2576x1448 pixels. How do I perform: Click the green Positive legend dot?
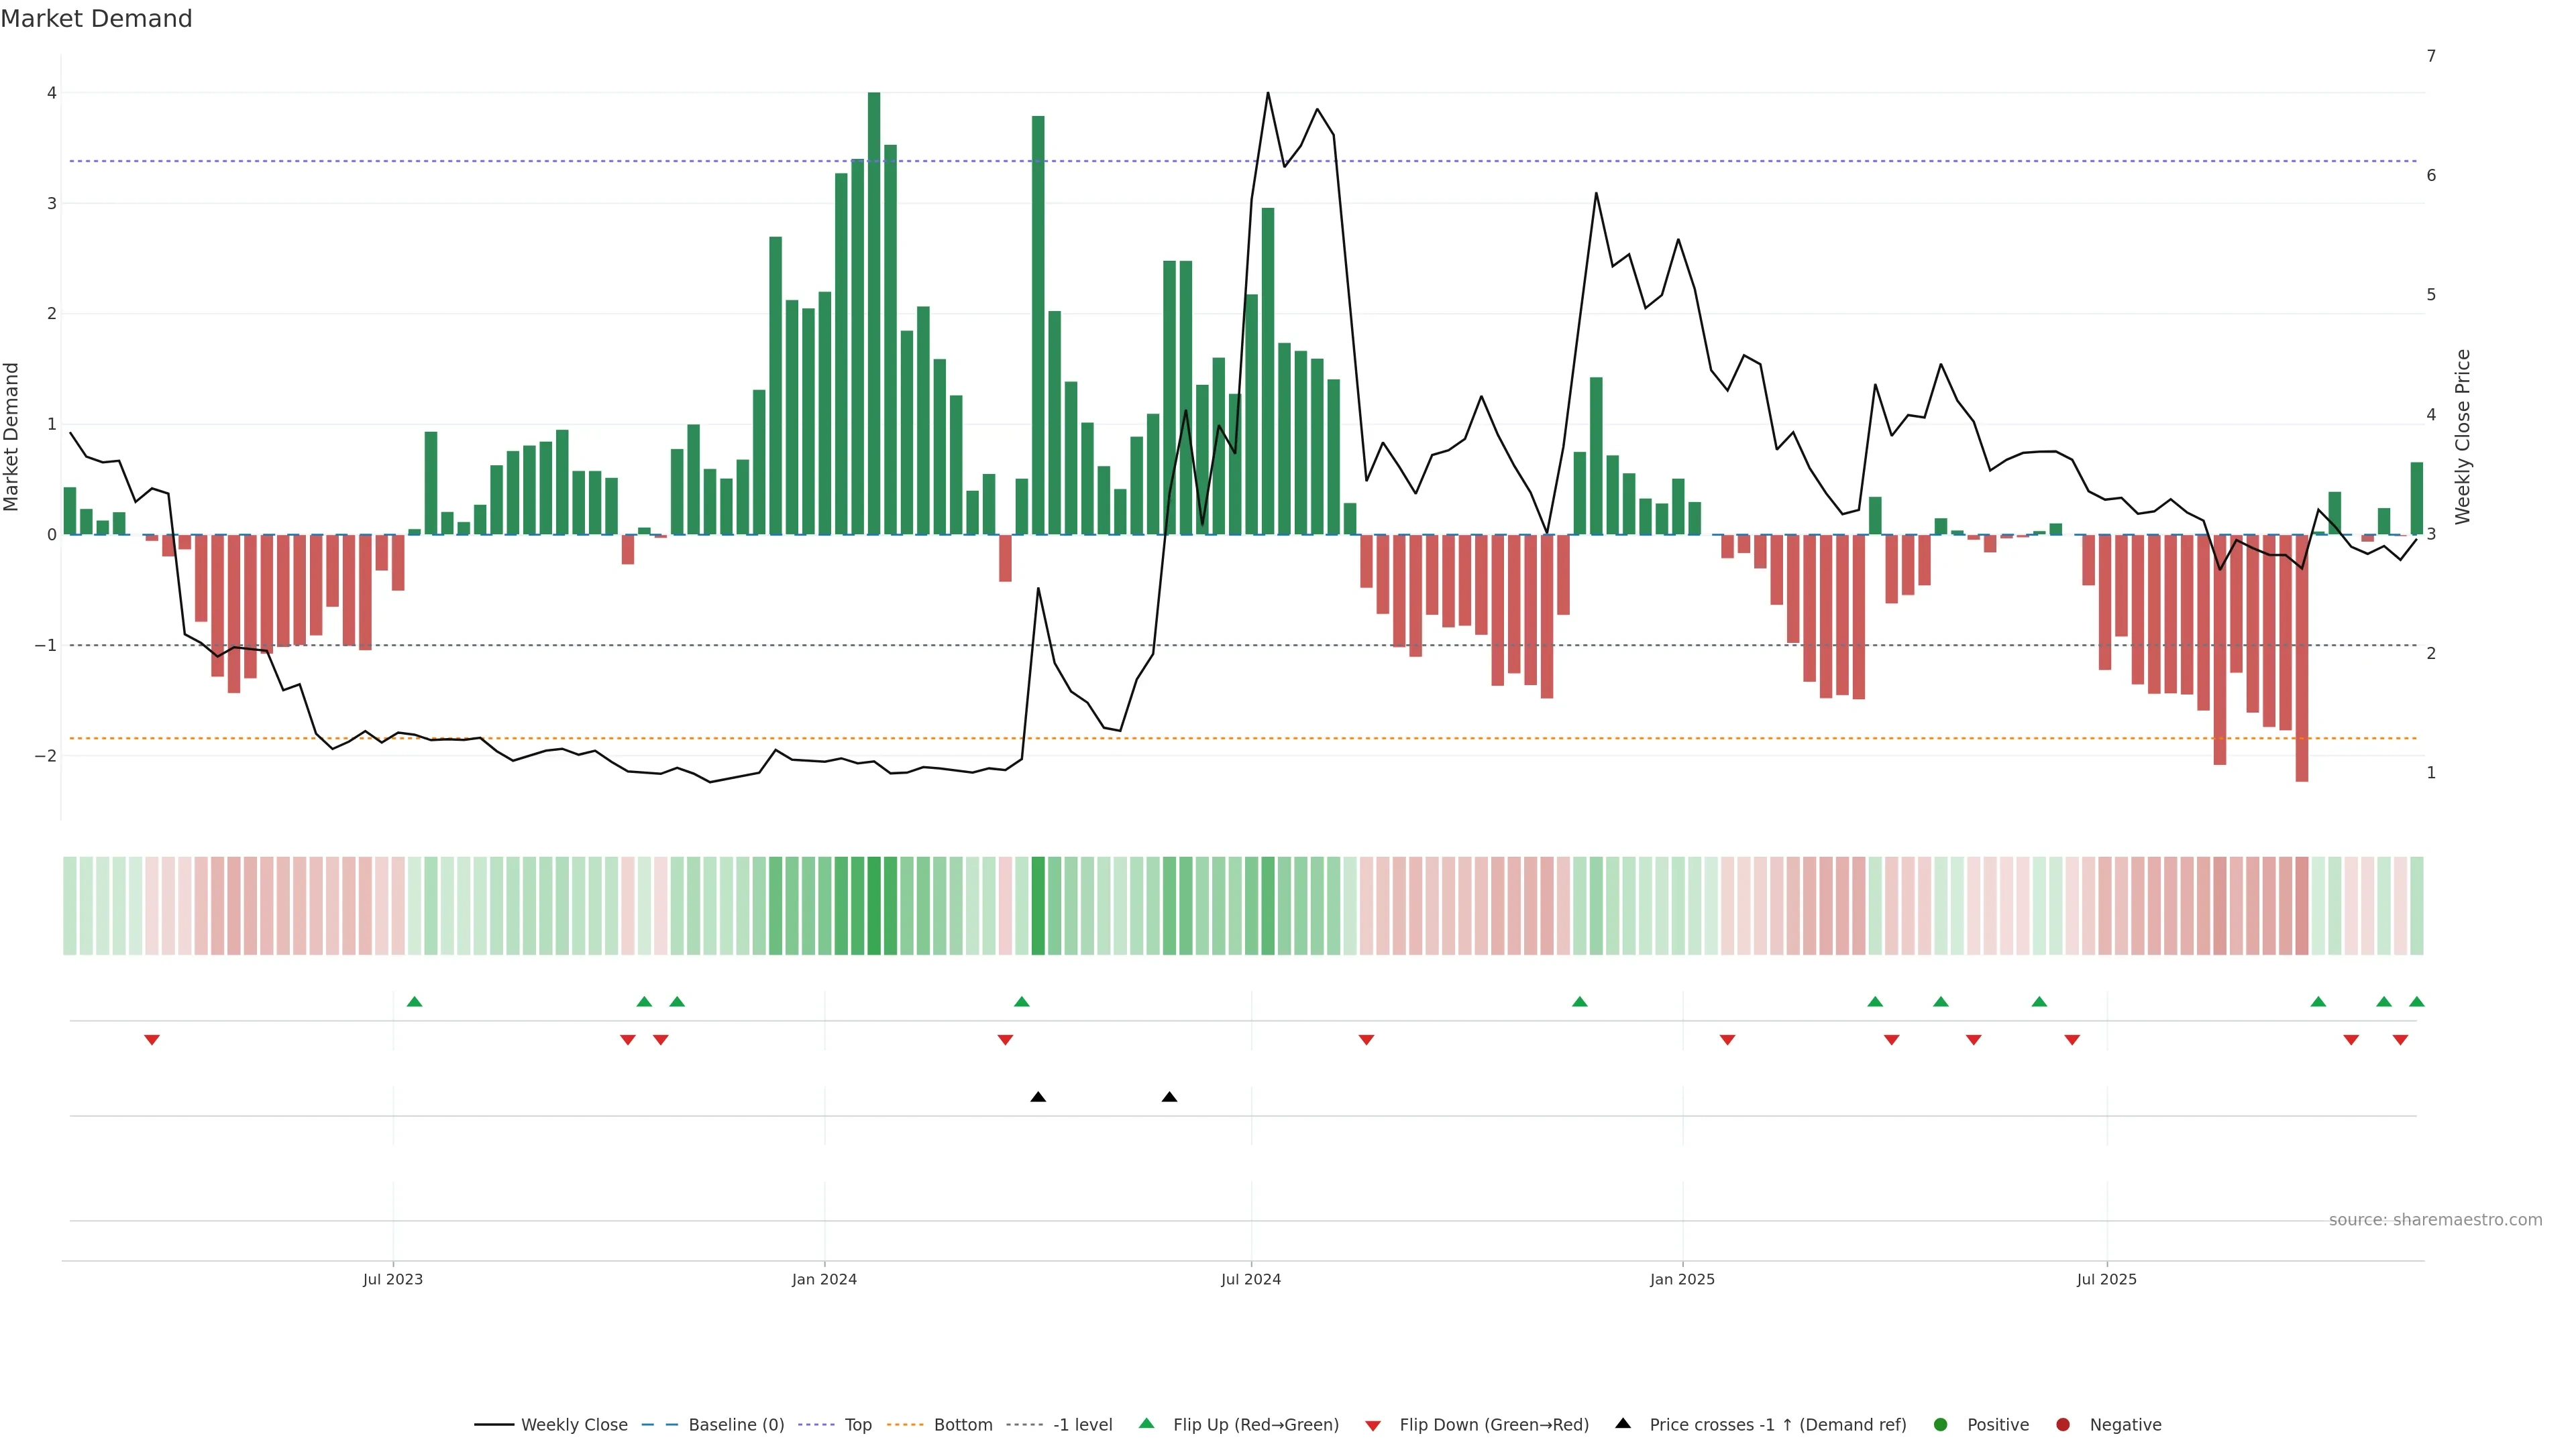click(1941, 1425)
